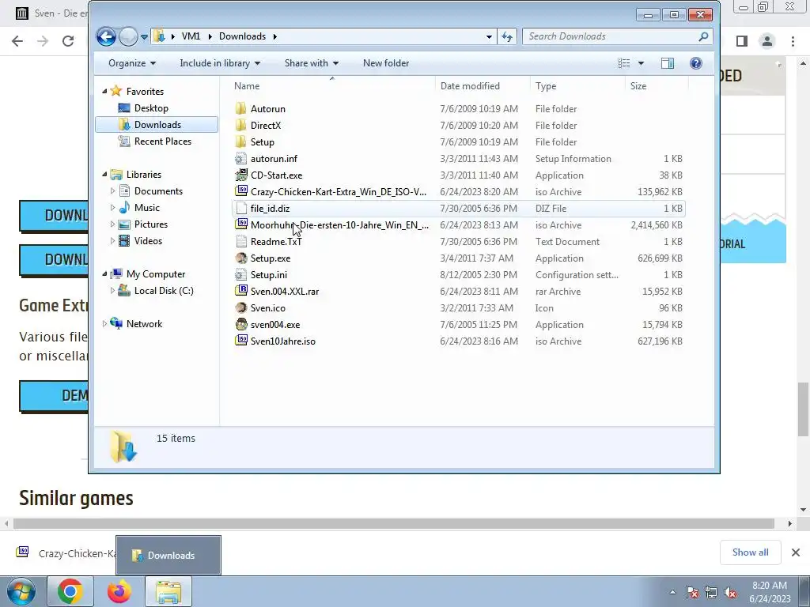
Task: Open the Windows Start menu
Action: 21,591
